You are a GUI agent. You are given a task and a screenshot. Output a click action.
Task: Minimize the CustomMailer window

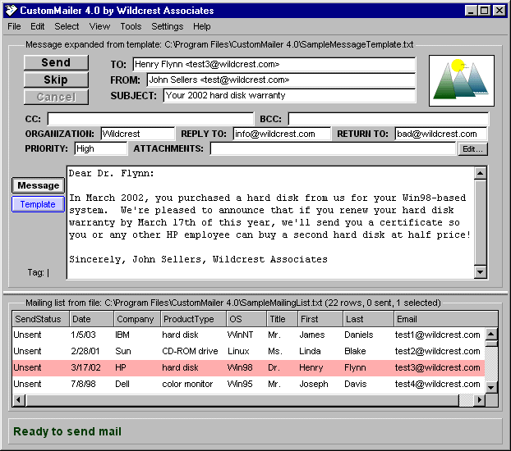coord(470,11)
